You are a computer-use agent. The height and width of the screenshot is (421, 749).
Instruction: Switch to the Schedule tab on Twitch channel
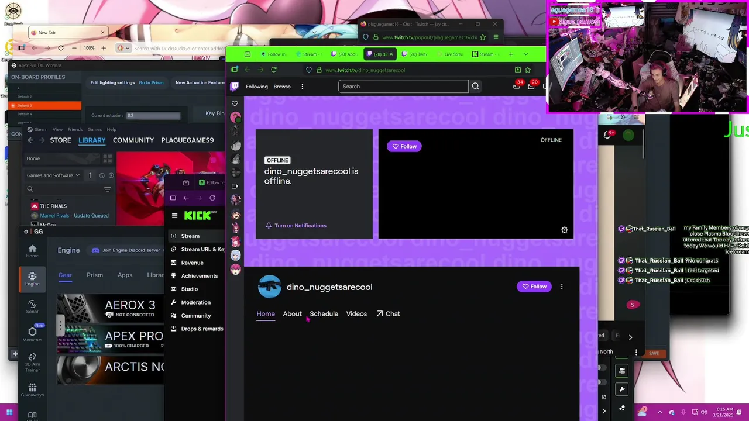click(324, 314)
